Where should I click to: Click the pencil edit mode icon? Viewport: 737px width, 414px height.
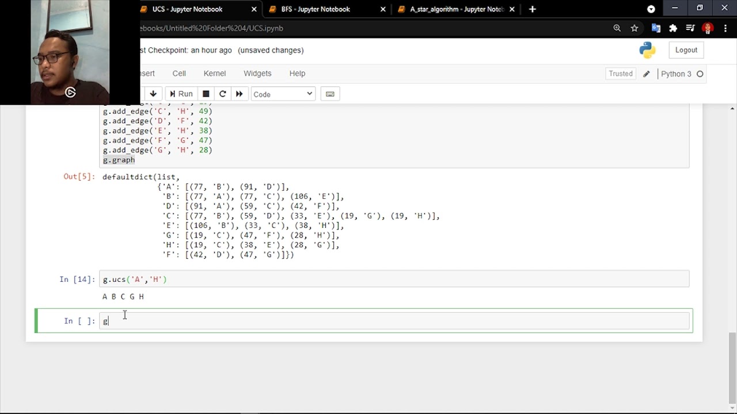coord(646,74)
